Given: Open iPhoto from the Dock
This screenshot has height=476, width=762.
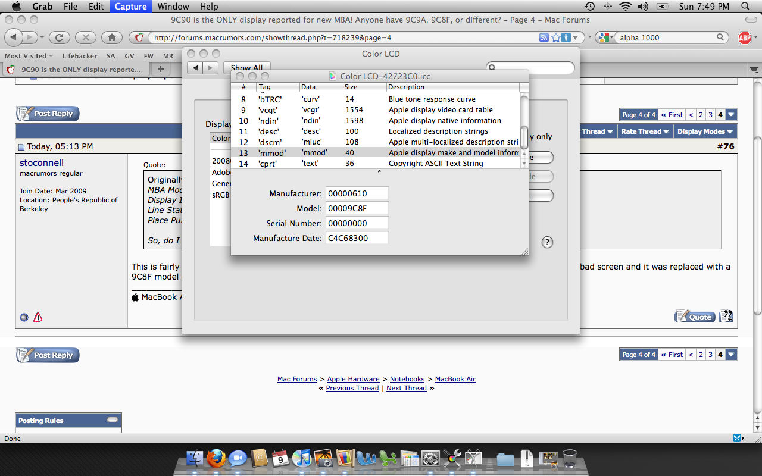Looking at the screenshot, I should [324, 458].
